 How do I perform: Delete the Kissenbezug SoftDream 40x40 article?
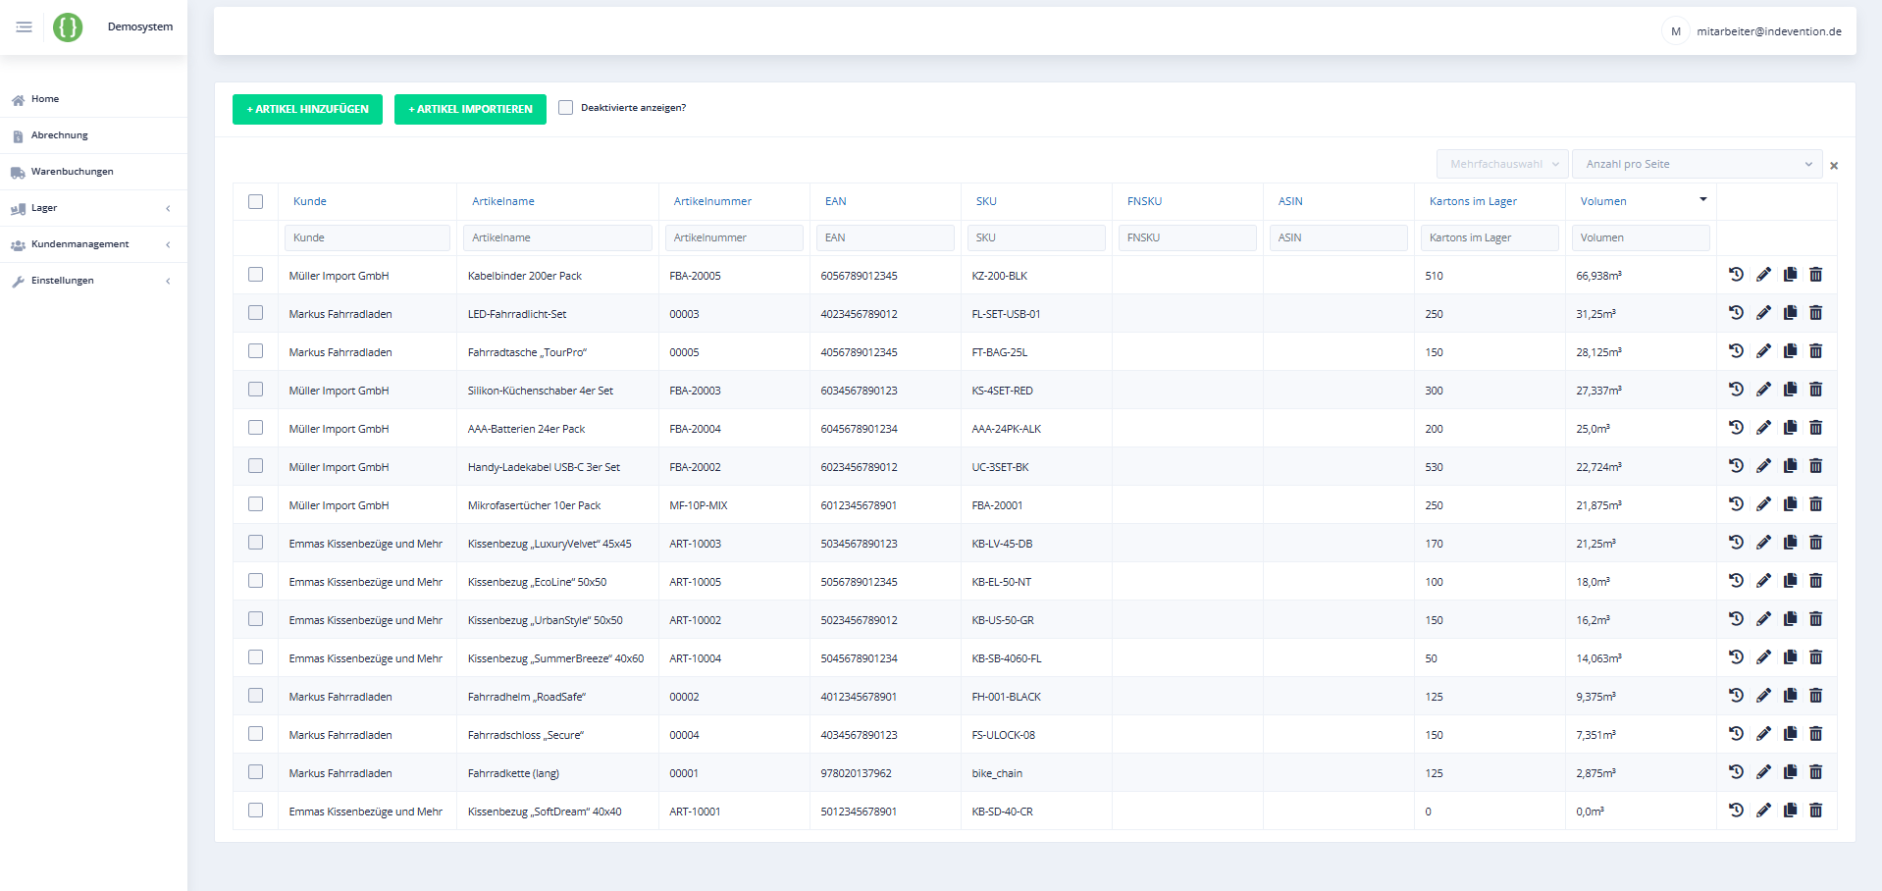[1815, 811]
